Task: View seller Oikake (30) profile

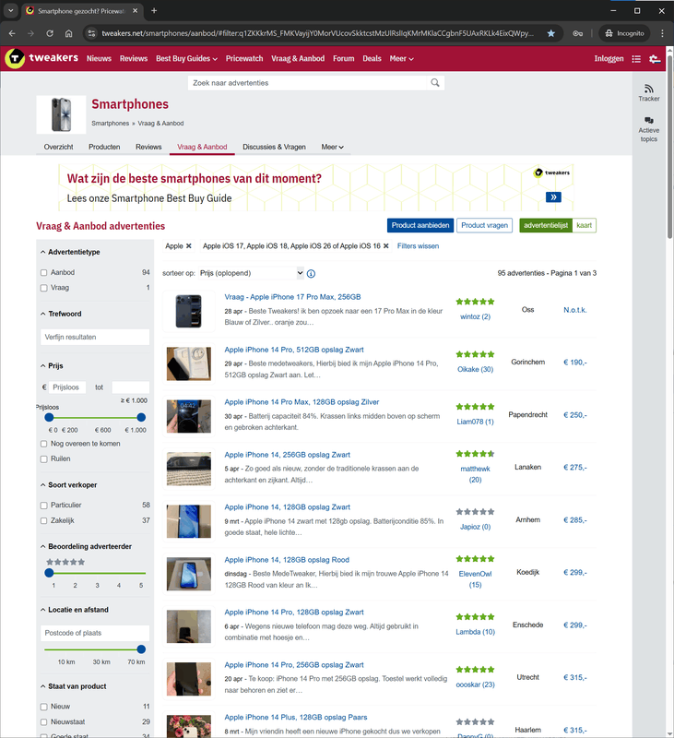Action: (x=475, y=370)
